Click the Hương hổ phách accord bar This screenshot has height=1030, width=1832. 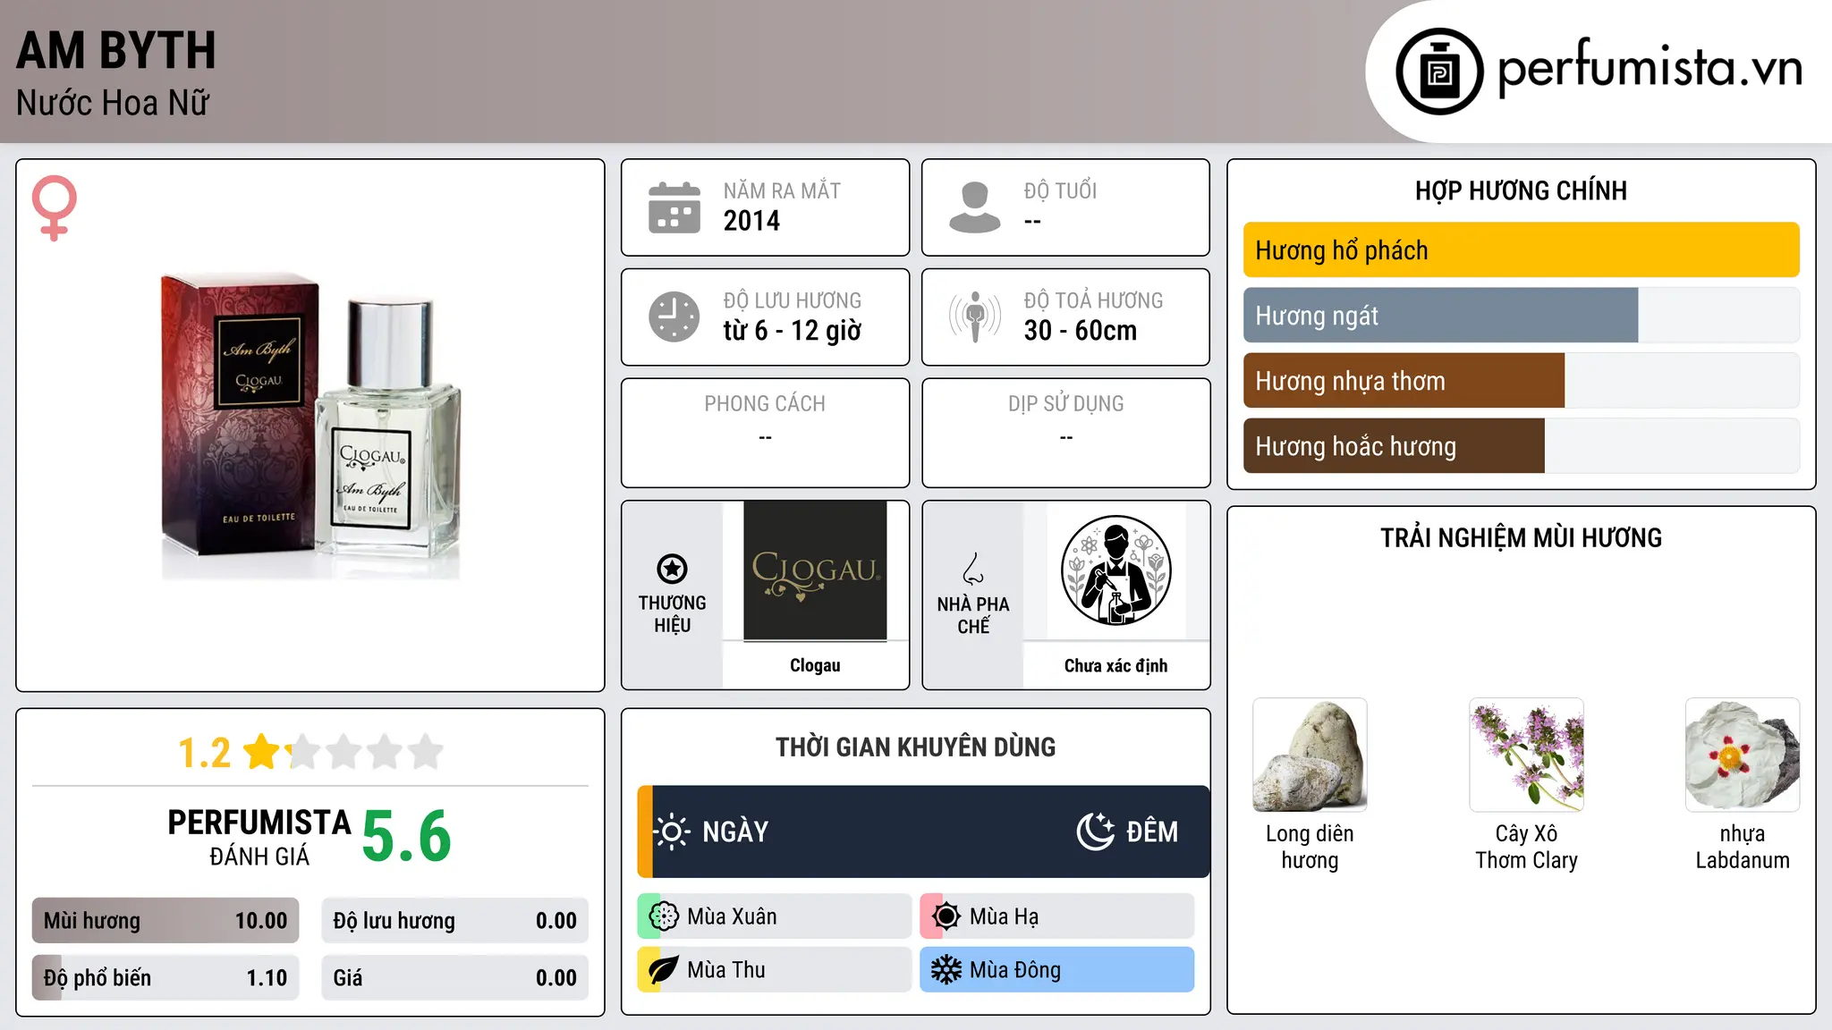(x=1521, y=250)
